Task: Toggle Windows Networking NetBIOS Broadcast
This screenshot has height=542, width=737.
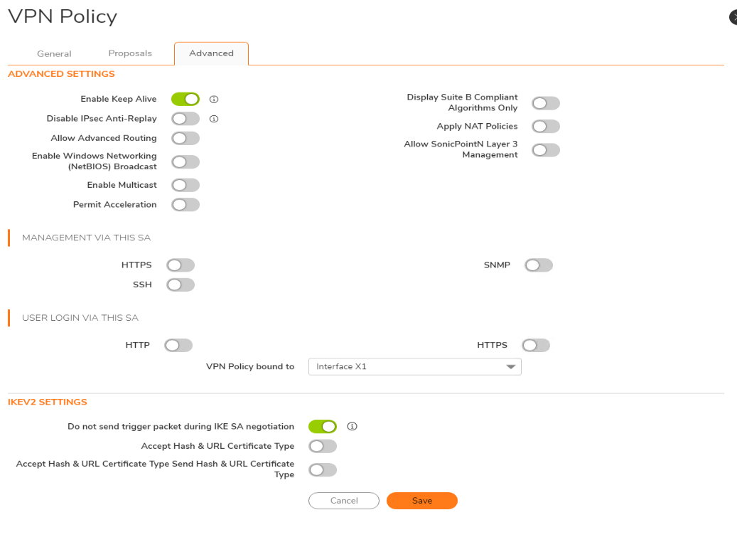Action: pyautogui.click(x=185, y=162)
